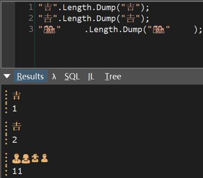Screen dimensions: 203x178
Task: Select line number 1 in the gutter
Action: pos(31,7)
